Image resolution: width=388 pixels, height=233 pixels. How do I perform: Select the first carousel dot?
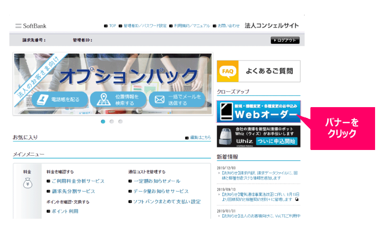pyautogui.click(x=103, y=121)
